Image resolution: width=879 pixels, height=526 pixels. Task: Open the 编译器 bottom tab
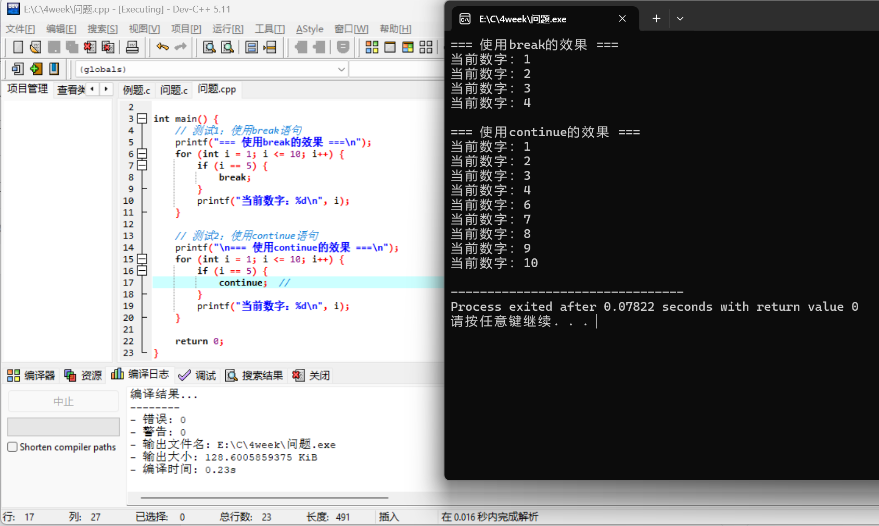pyautogui.click(x=31, y=375)
